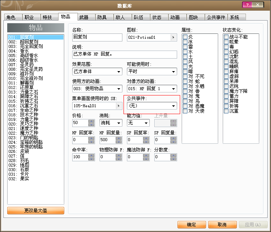Check the 冰 attribute checkbox

tap(185, 42)
